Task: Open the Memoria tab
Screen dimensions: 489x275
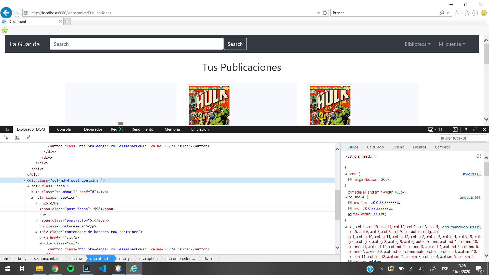Action: click(172, 129)
